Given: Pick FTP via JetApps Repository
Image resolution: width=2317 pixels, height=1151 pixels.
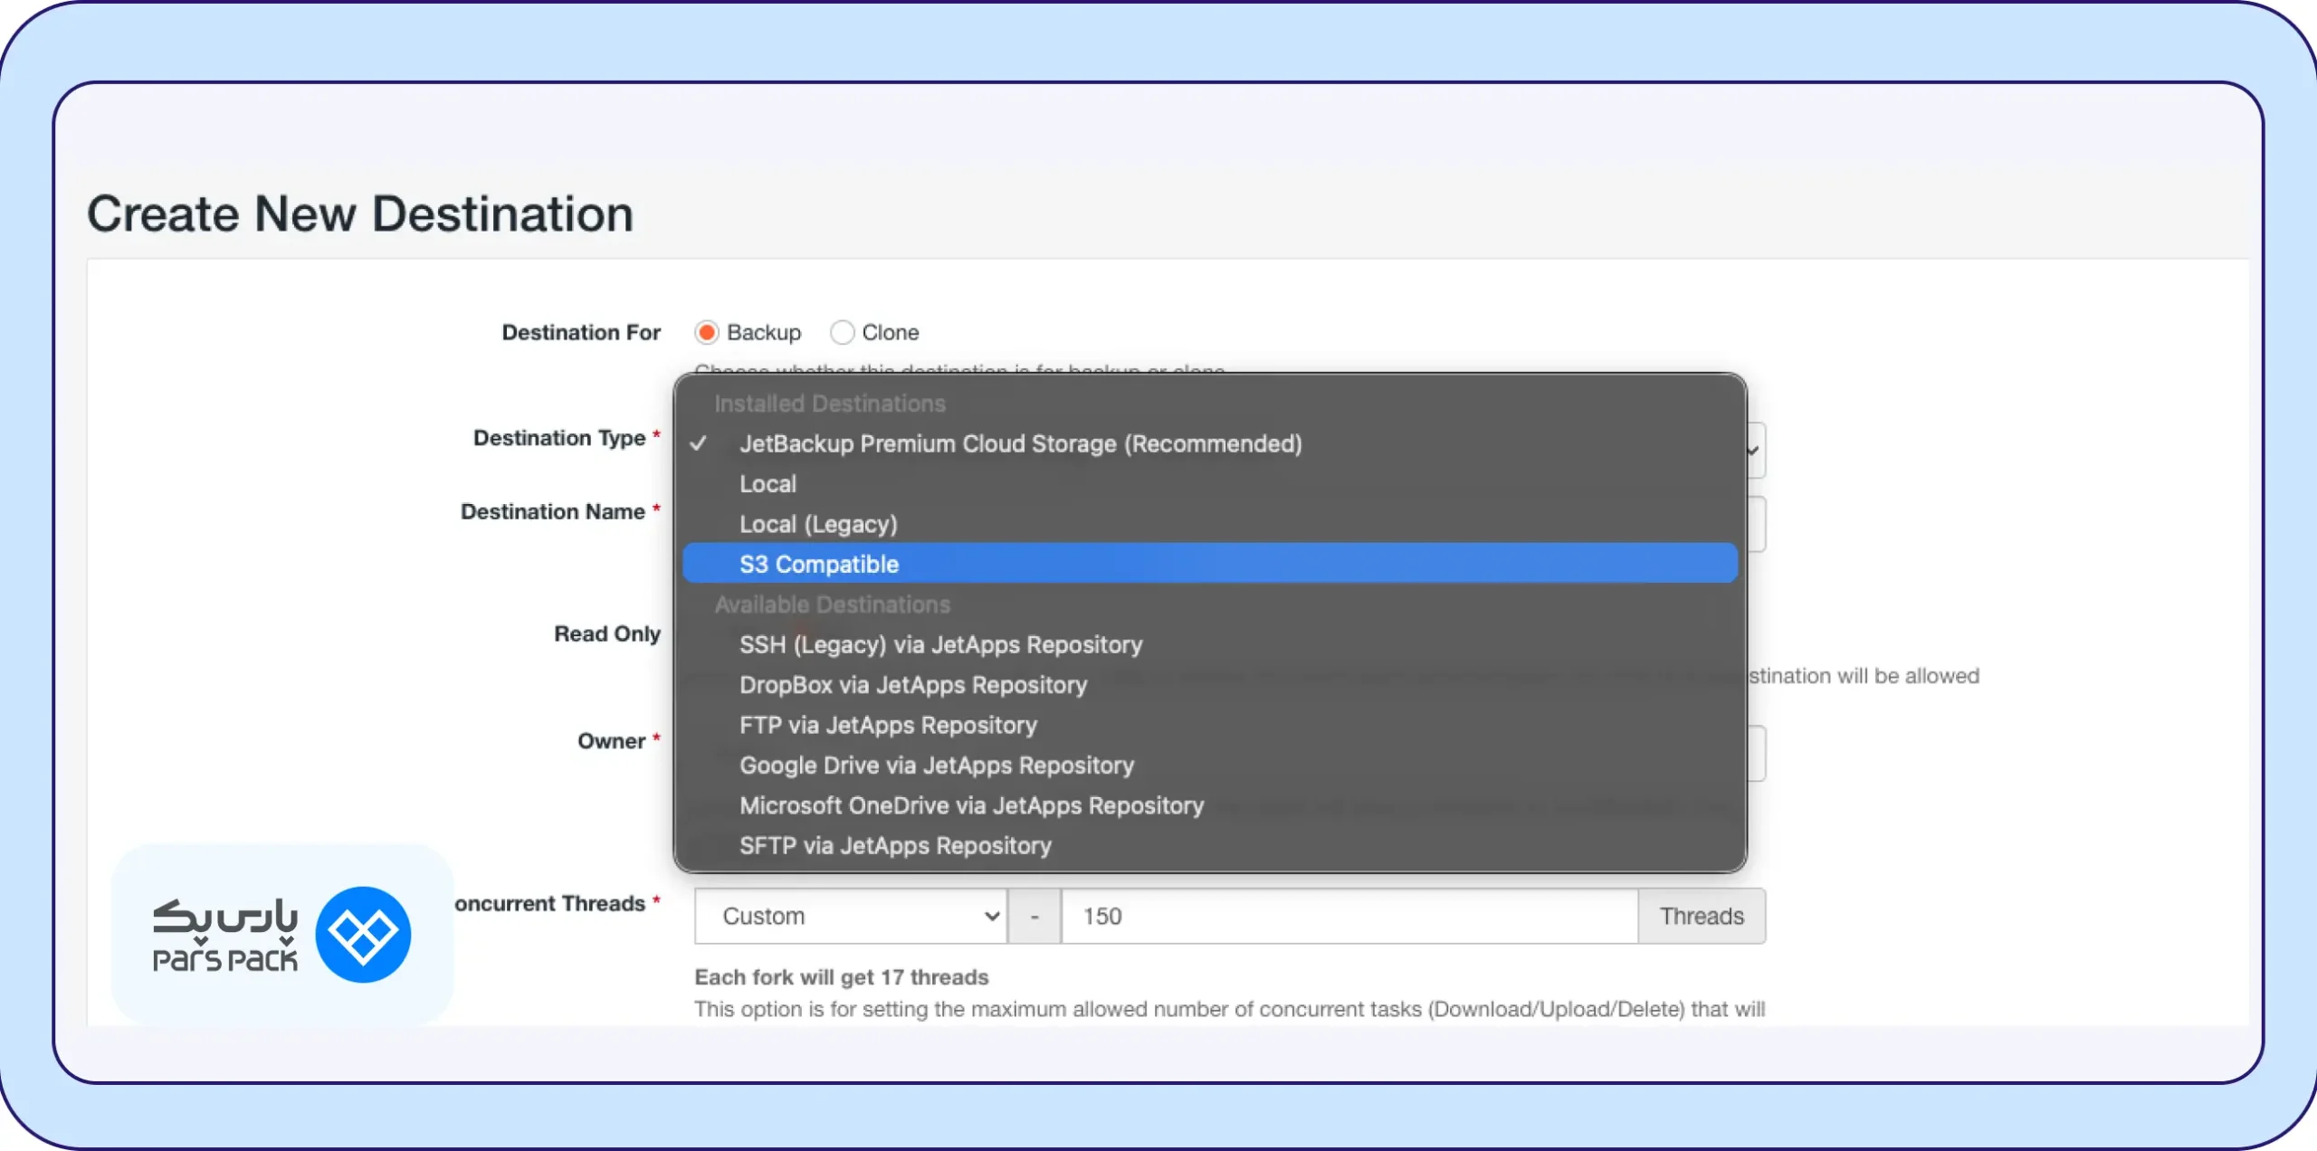Looking at the screenshot, I should click(x=1209, y=725).
